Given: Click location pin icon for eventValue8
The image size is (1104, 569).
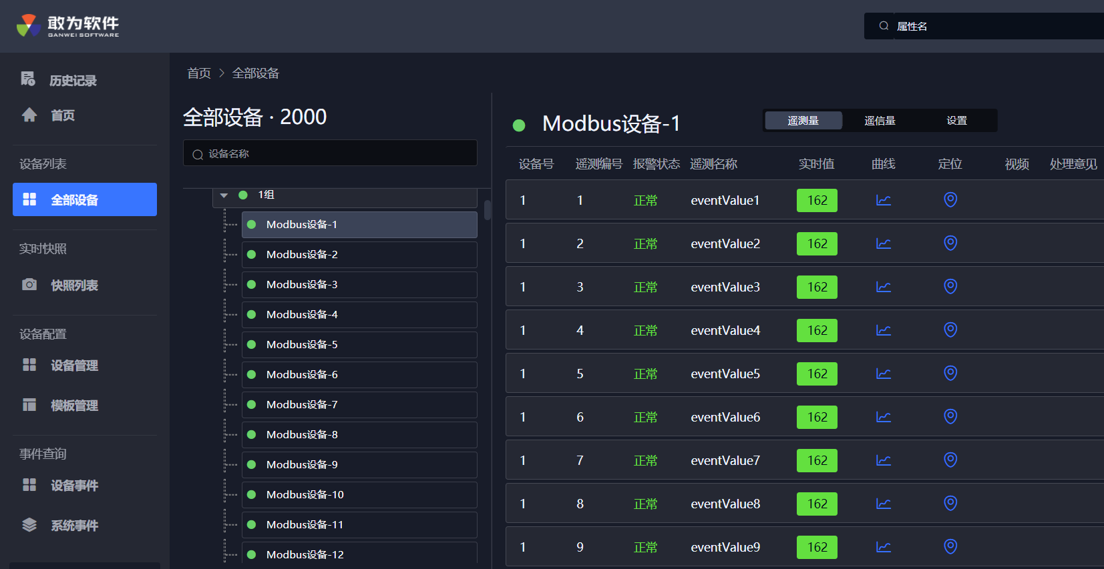Looking at the screenshot, I should pos(950,504).
